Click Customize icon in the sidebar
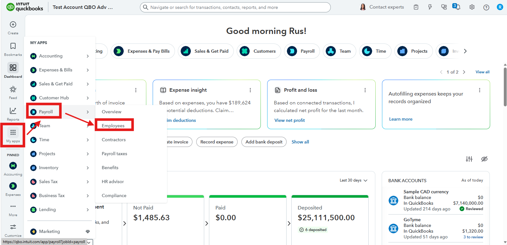Image resolution: width=507 pixels, height=245 pixels. click(x=13, y=227)
